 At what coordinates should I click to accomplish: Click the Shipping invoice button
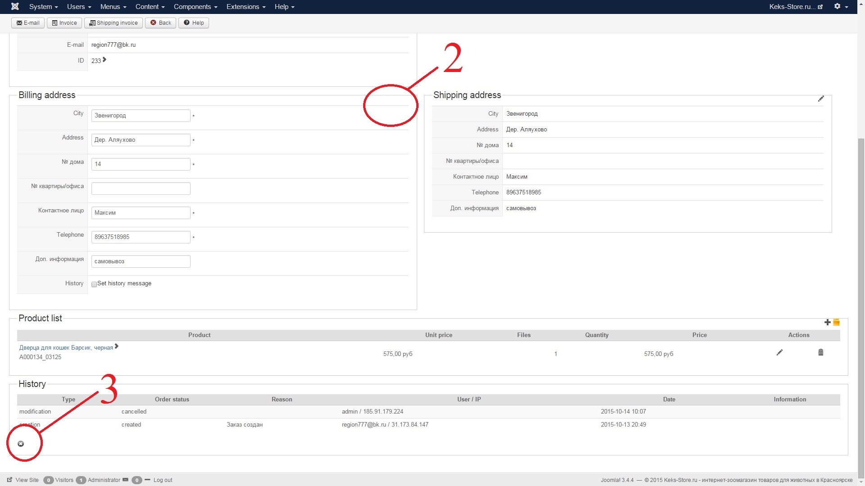point(114,23)
